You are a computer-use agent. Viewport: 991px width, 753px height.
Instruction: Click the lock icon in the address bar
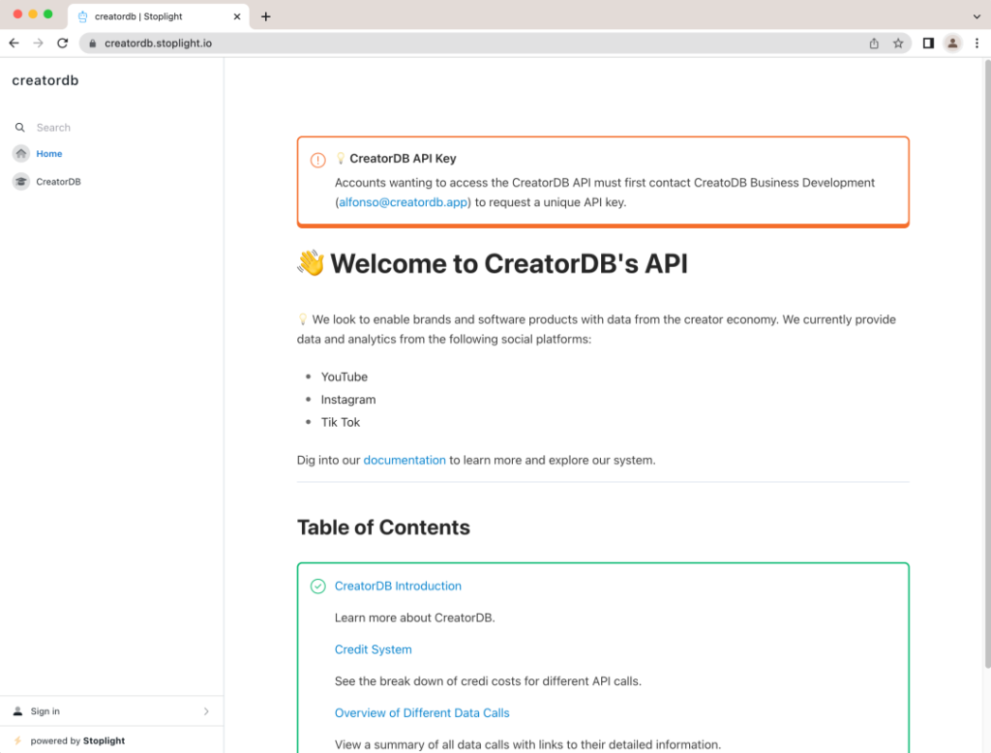(x=92, y=43)
